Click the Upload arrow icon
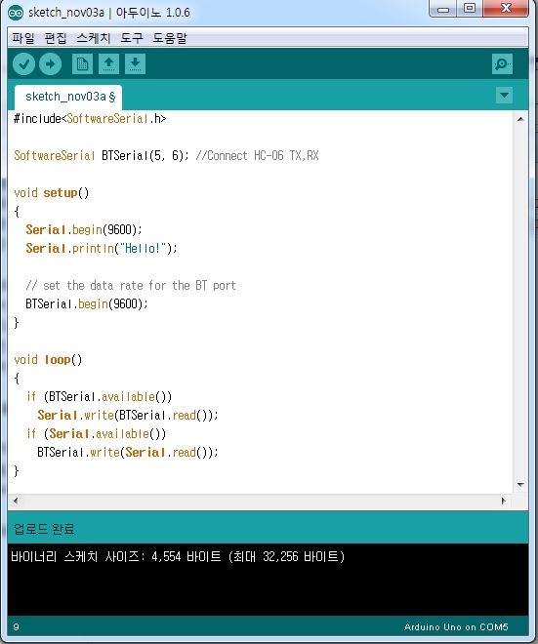The image size is (538, 644). (50, 64)
